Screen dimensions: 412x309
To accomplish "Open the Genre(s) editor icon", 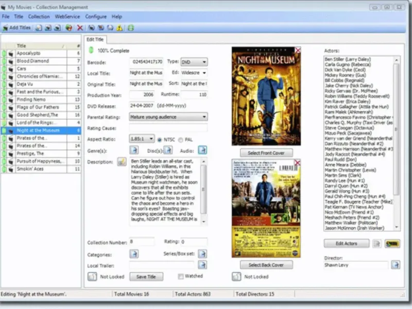I will pos(134,150).
